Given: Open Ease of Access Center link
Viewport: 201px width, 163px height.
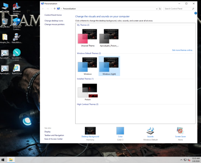Looking at the screenshot, I should (53, 139).
